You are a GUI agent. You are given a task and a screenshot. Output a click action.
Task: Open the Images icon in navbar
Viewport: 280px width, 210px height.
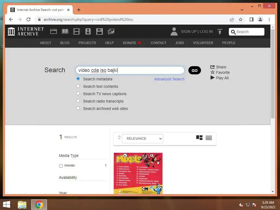111,31
